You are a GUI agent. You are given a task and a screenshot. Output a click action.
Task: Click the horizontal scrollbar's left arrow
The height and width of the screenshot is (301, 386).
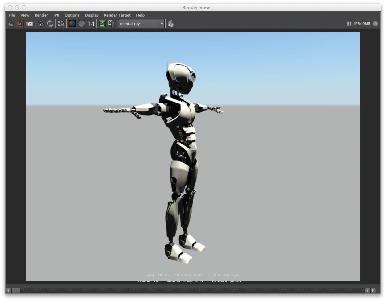coord(8,290)
